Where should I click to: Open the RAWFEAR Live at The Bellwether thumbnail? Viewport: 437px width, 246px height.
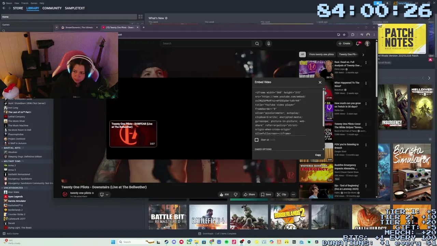133,134
